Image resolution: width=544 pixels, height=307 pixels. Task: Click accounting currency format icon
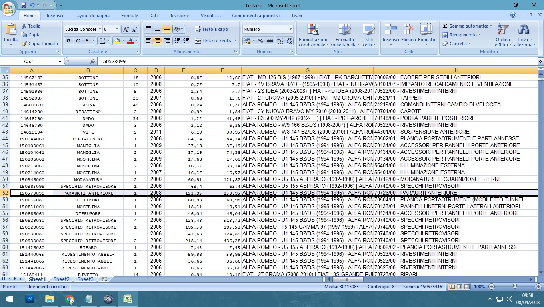(247, 41)
